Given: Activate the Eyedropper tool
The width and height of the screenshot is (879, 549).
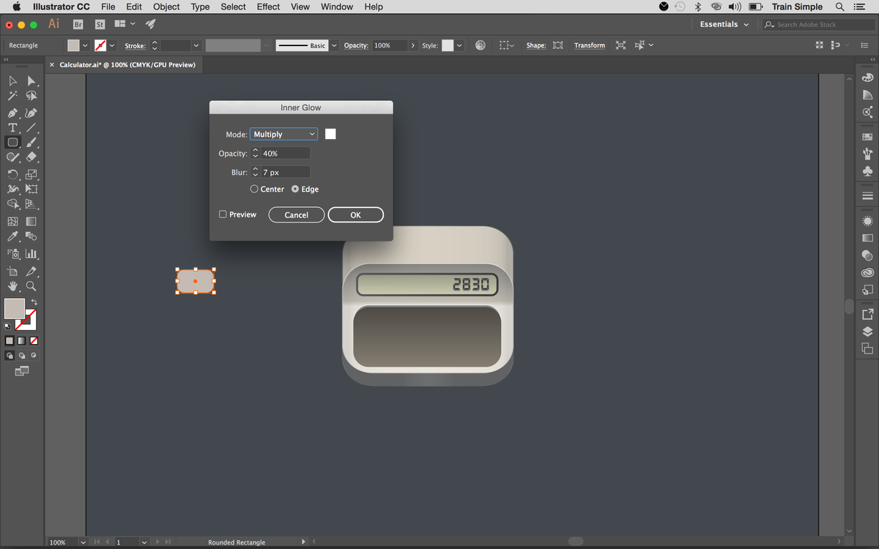Looking at the screenshot, I should [12, 236].
